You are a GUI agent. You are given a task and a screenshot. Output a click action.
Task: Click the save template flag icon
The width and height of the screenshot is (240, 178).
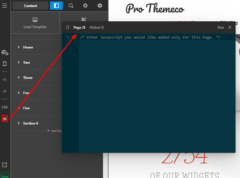84,19
